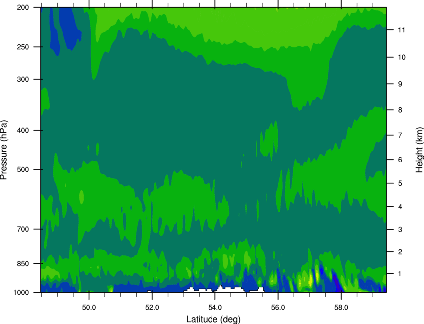Click the height label 5
The image size is (424, 324).
[400, 184]
